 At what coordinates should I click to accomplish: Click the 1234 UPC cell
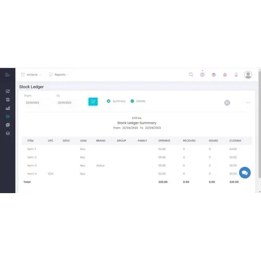[x=51, y=174]
